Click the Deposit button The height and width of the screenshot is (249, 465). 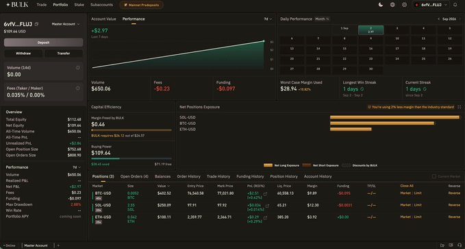[43, 43]
